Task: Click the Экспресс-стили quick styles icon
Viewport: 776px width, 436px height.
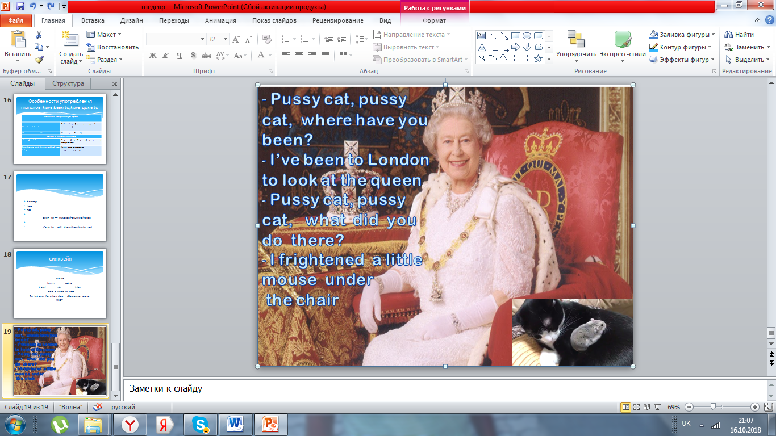Action: tap(623, 39)
